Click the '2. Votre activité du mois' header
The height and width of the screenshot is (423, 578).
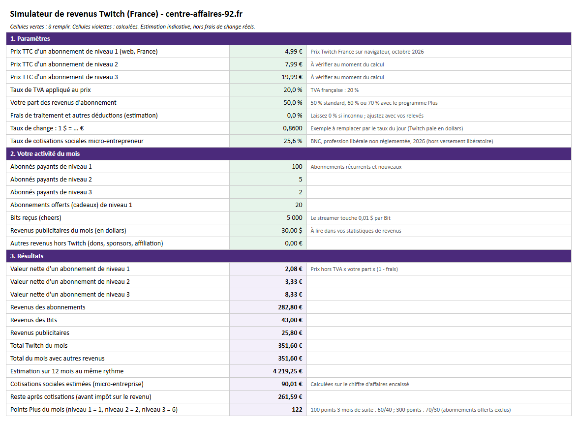(289, 153)
